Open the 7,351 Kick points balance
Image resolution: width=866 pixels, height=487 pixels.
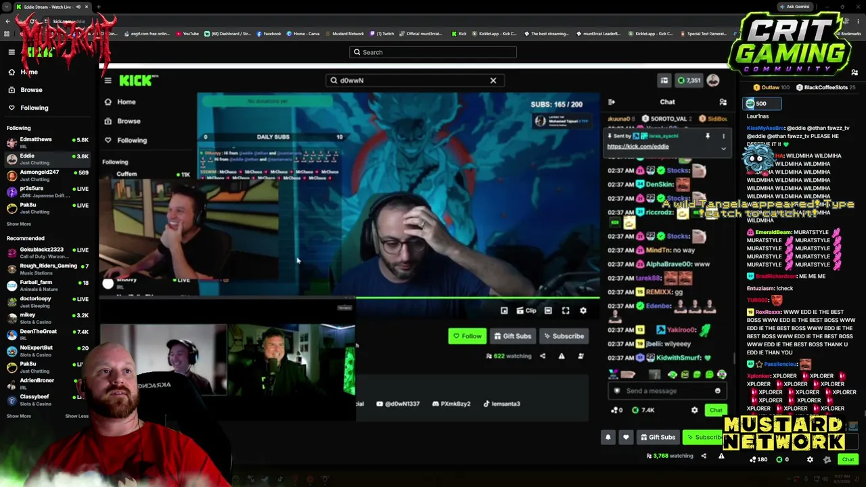[689, 80]
